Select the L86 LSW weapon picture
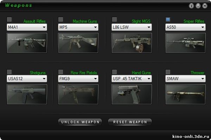 [x=132, y=43]
